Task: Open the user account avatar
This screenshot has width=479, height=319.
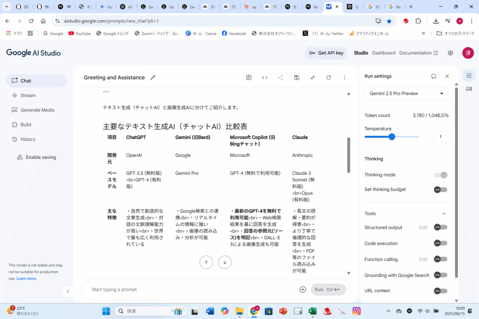Action: 468,53
